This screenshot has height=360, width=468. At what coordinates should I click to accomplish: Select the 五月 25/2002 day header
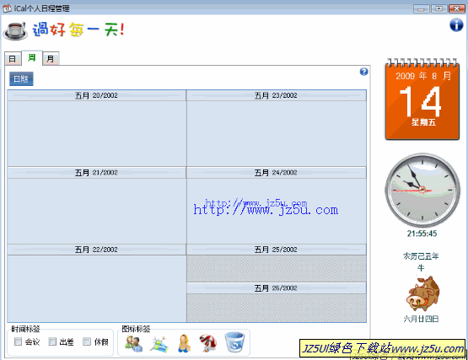pyautogui.click(x=277, y=250)
